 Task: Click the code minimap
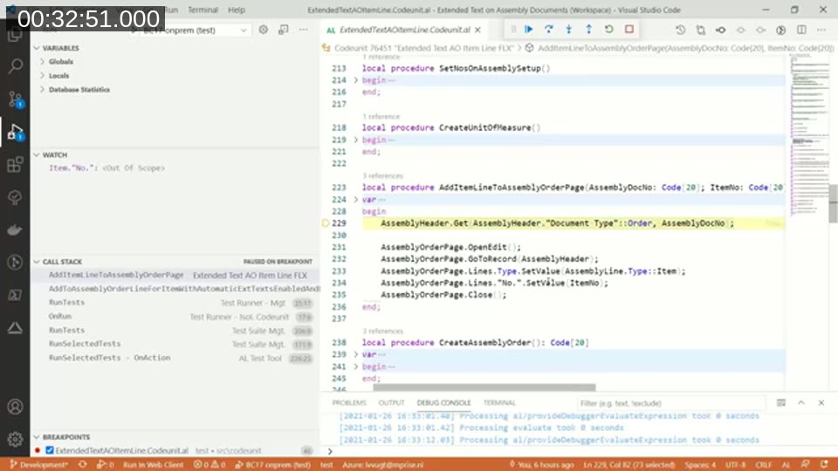809,133
